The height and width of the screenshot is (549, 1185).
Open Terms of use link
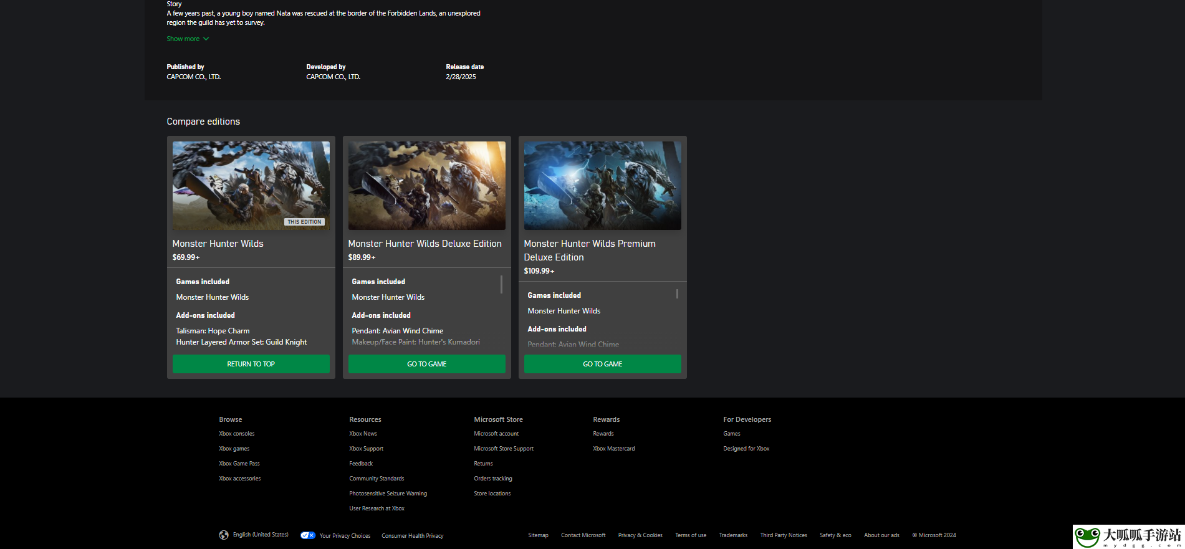click(691, 535)
